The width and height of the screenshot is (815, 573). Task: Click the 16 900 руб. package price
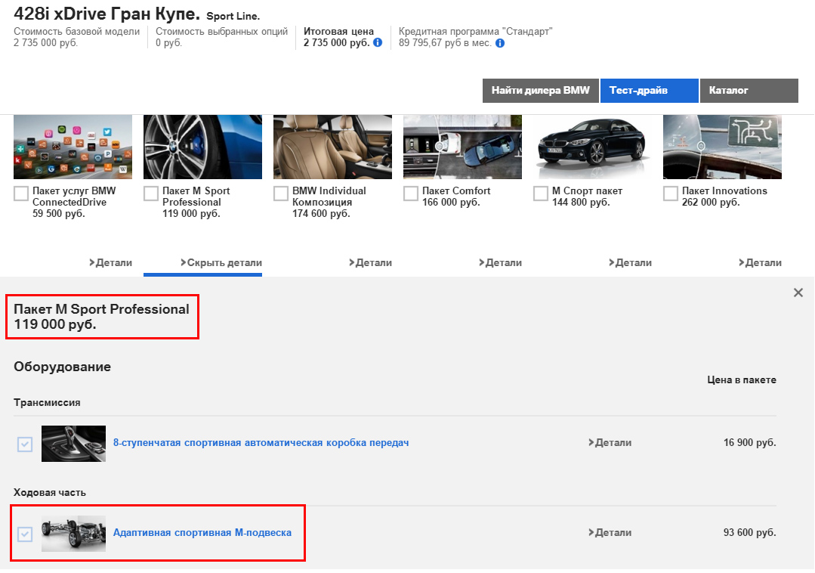tap(749, 442)
